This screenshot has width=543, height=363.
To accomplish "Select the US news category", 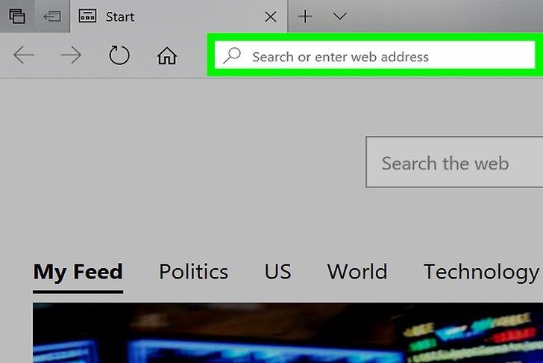I will (277, 271).
